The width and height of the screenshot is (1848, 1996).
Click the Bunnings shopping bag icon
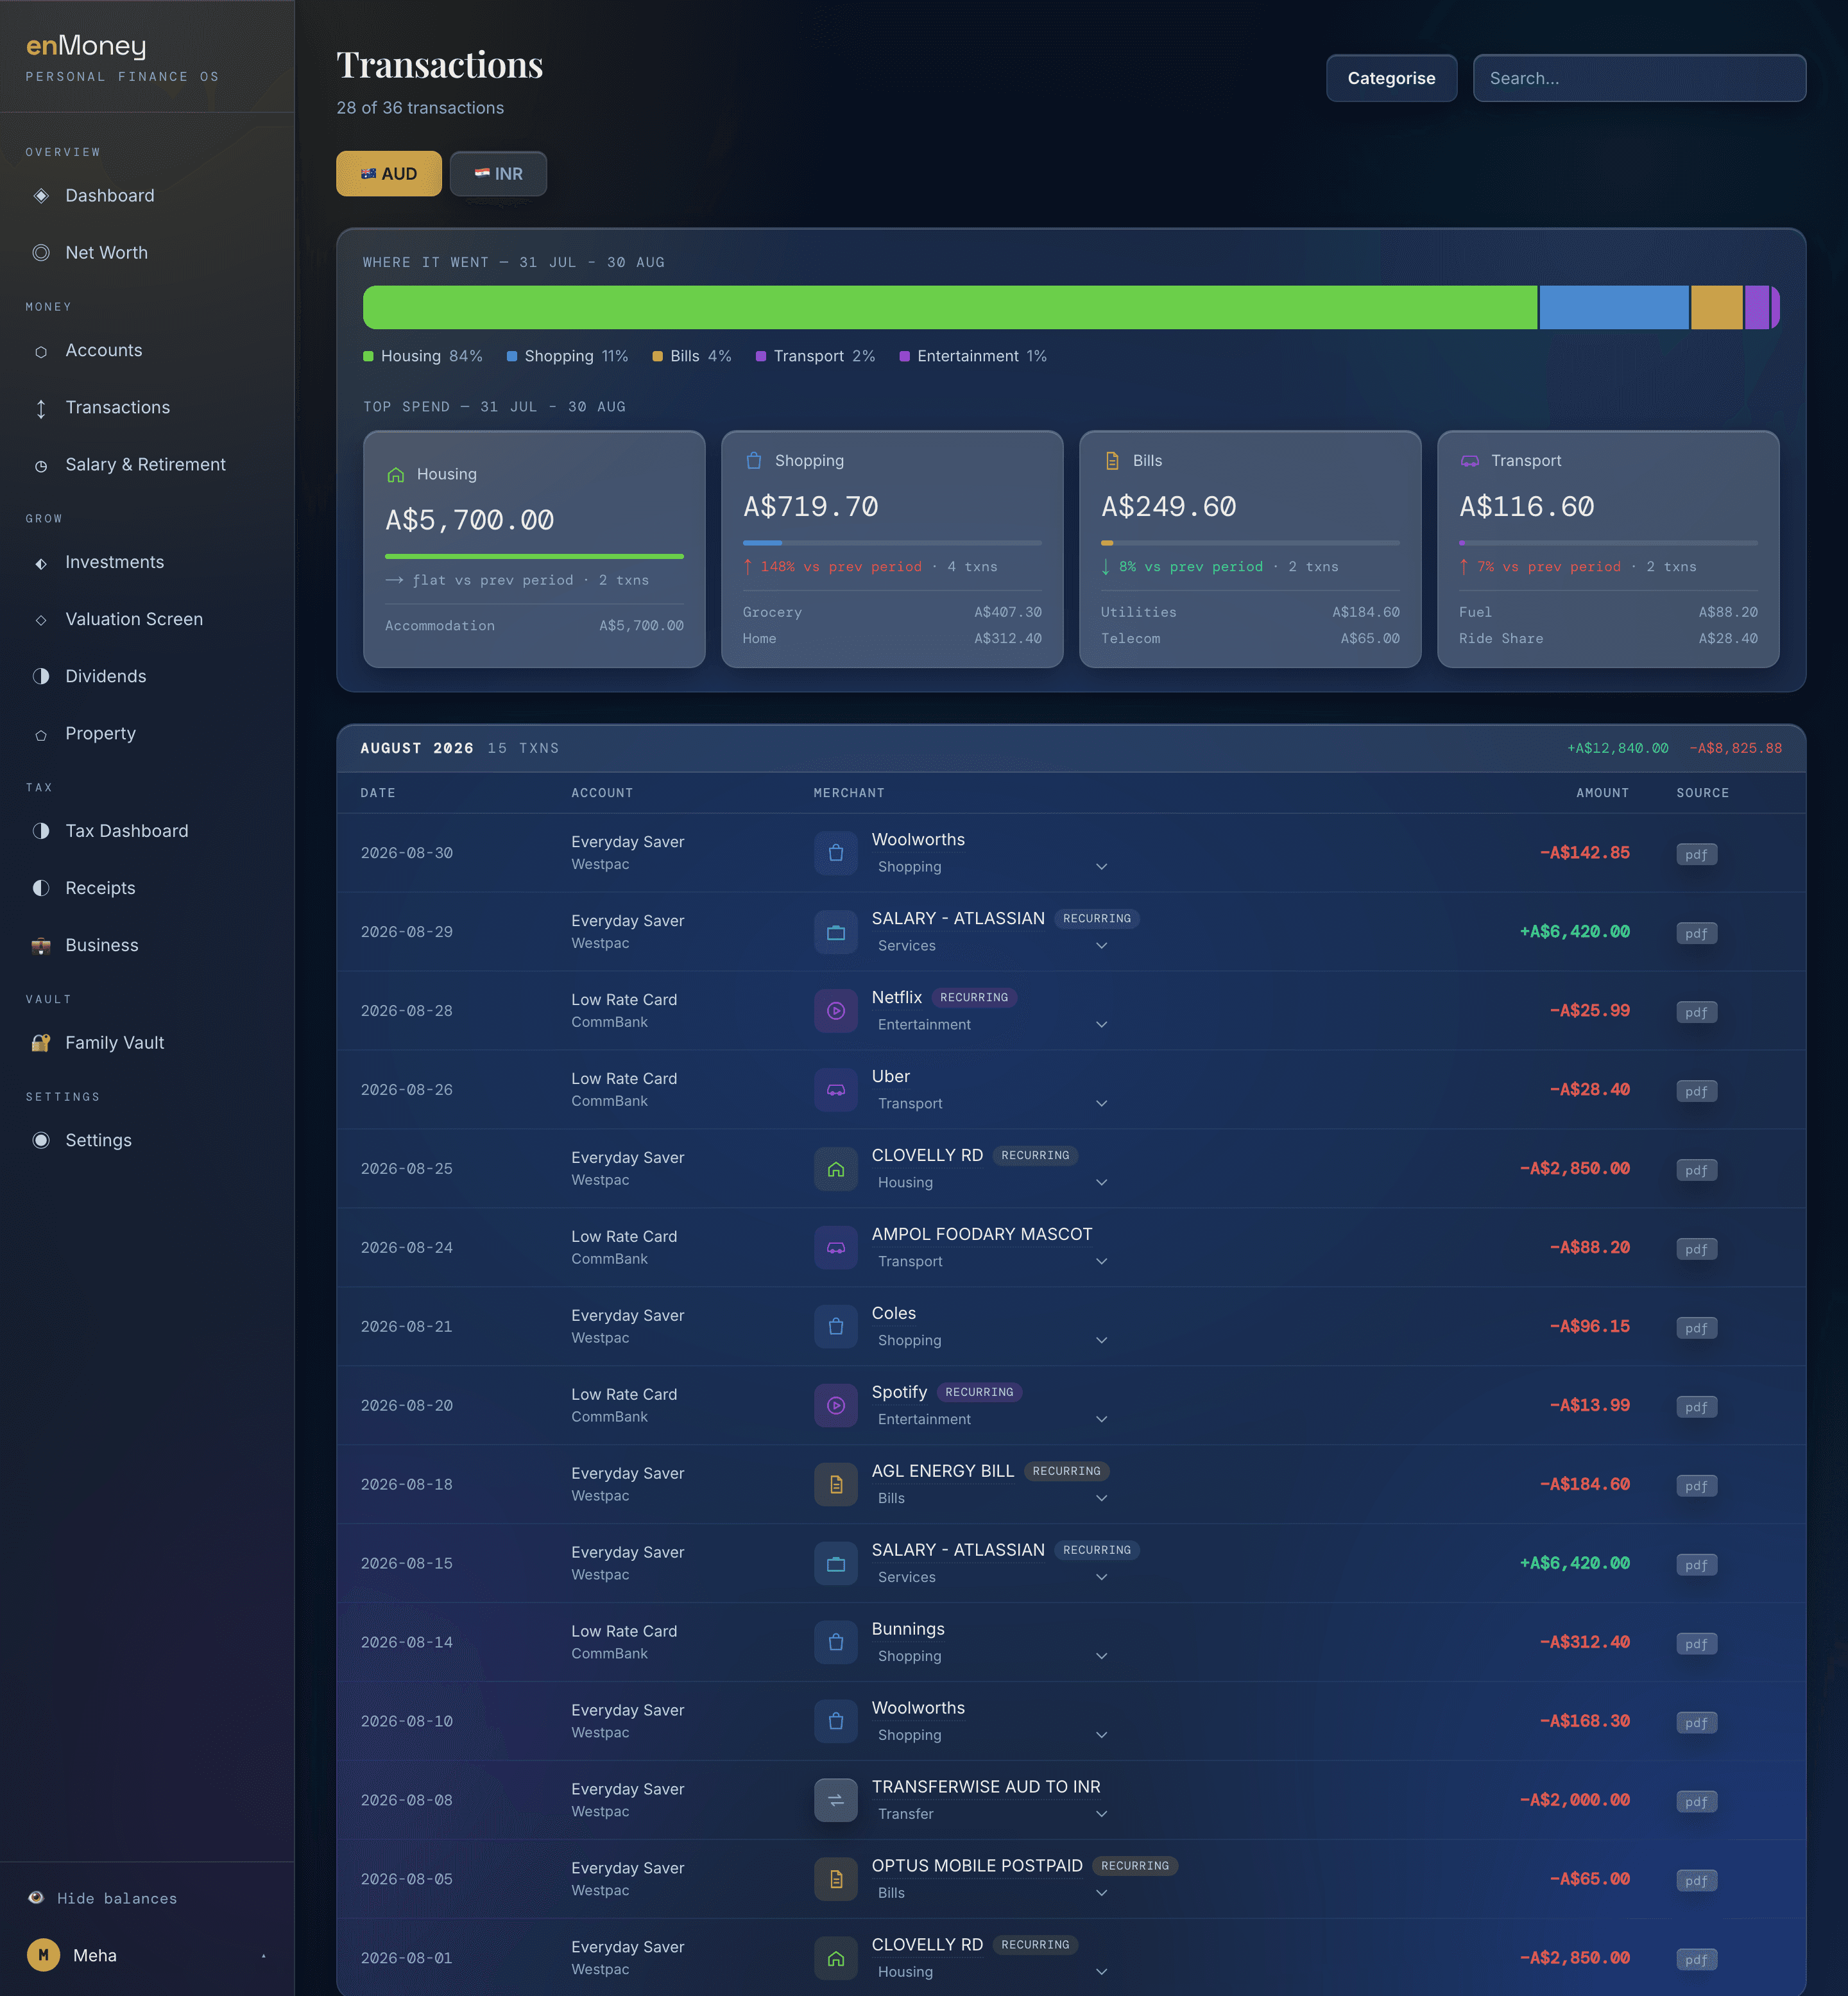tap(836, 1643)
